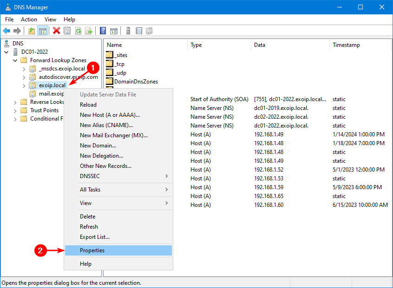
Task: Toggle the Show/Hide Console Tree icon
Action: pos(42,31)
